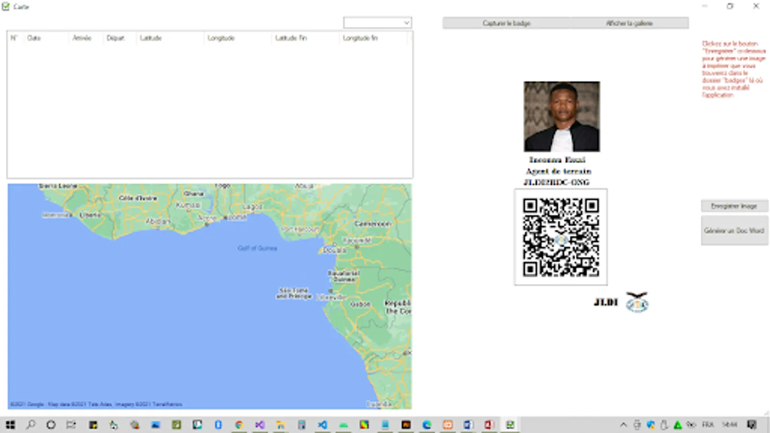Show hidden system tray icons
770x433 pixels.
[624, 424]
